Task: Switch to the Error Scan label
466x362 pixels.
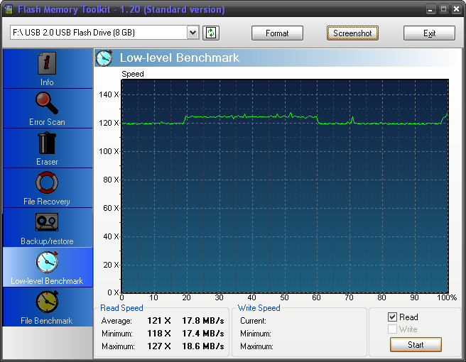Action: 47,122
